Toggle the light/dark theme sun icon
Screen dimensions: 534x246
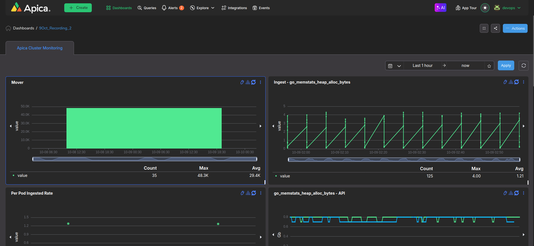(485, 8)
